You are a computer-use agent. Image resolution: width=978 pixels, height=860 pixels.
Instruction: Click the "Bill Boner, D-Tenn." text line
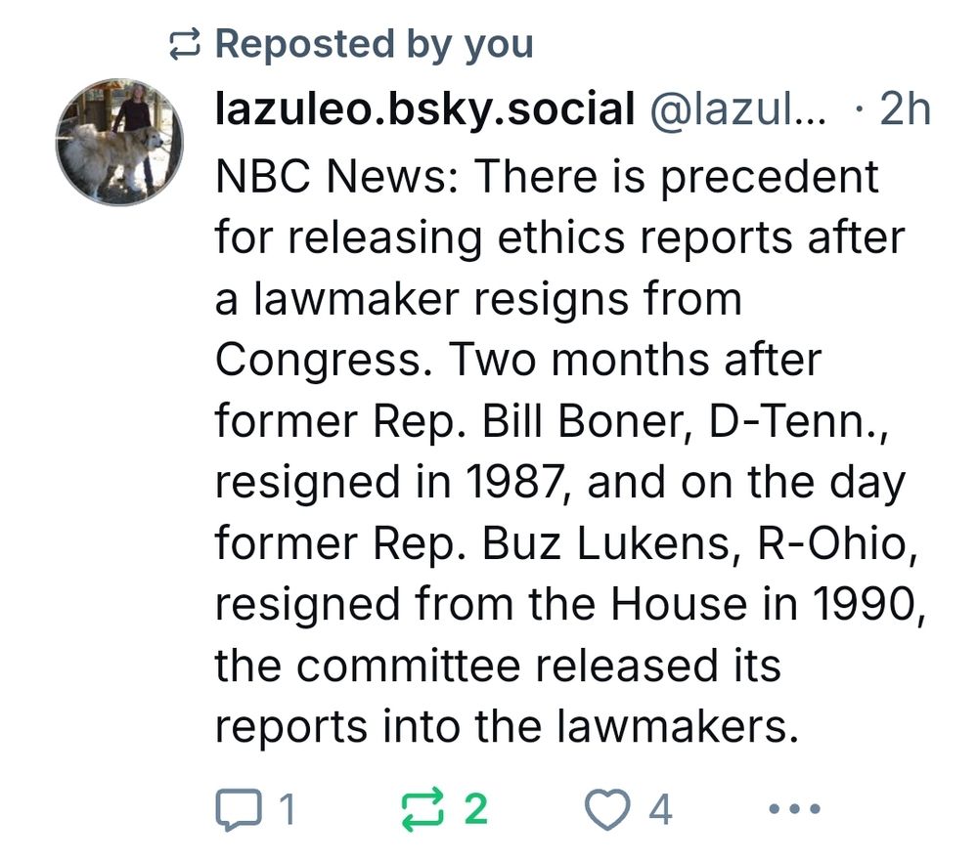[685, 422]
